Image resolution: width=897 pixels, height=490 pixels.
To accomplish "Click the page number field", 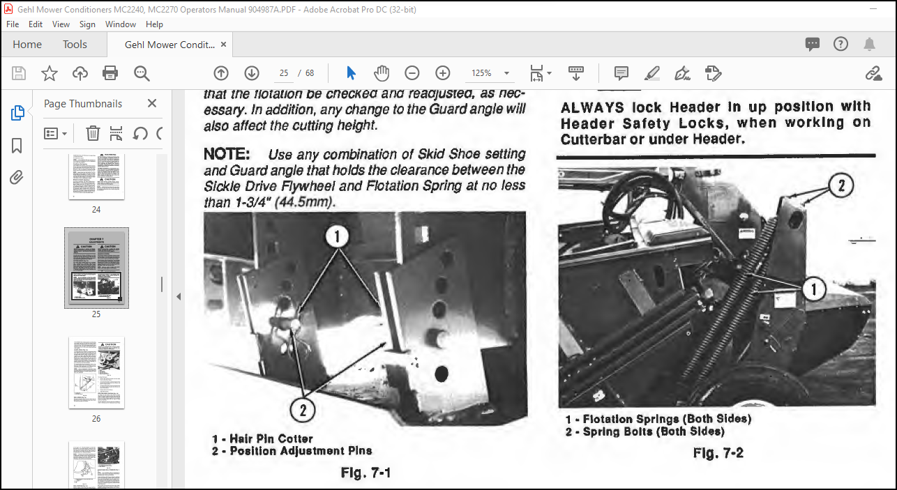I will [x=283, y=73].
